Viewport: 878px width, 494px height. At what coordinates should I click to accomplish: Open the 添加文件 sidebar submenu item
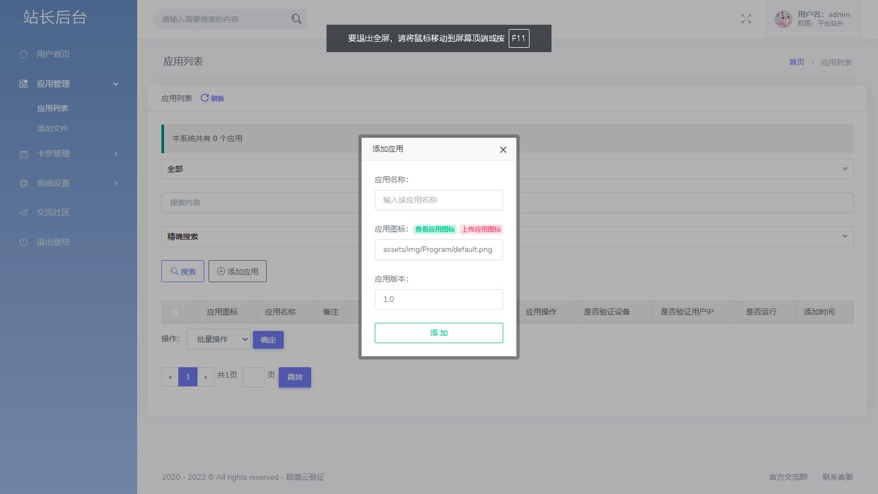53,128
